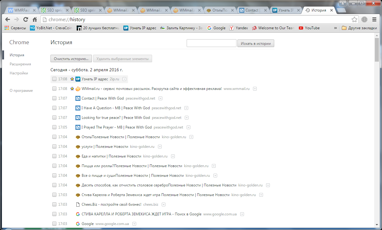The image size is (382, 230).
Task: Click the Google icon of СТИВА КАРЕЛЛА search entry
Action: coord(78,214)
